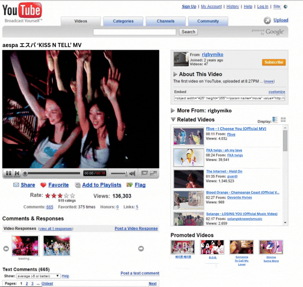Click the Search button
The height and width of the screenshot is (287, 303).
point(189,32)
